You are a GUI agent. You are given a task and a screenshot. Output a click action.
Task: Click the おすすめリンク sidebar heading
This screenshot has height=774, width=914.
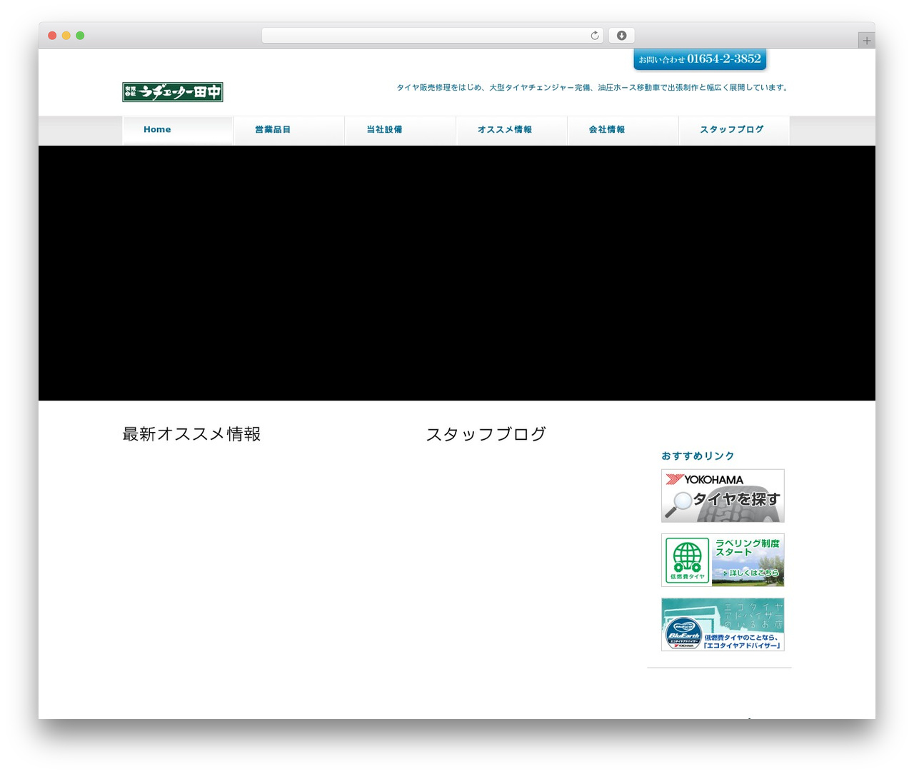pyautogui.click(x=698, y=456)
